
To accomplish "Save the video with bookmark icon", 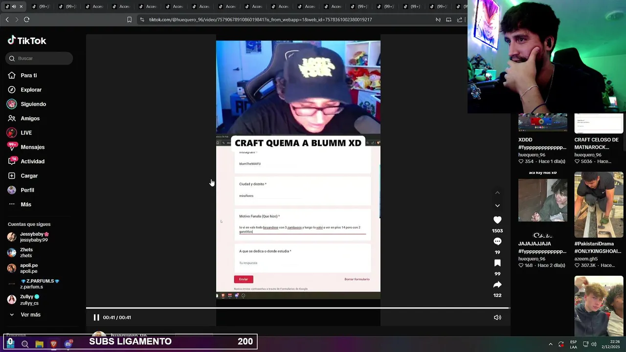I will (x=497, y=263).
